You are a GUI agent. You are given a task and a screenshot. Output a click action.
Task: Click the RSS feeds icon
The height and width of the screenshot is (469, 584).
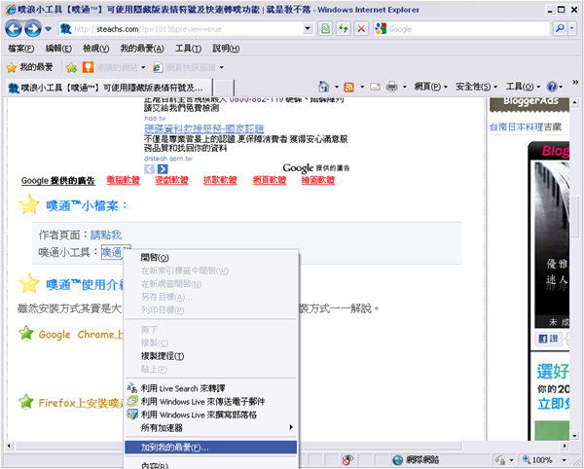tap(349, 87)
